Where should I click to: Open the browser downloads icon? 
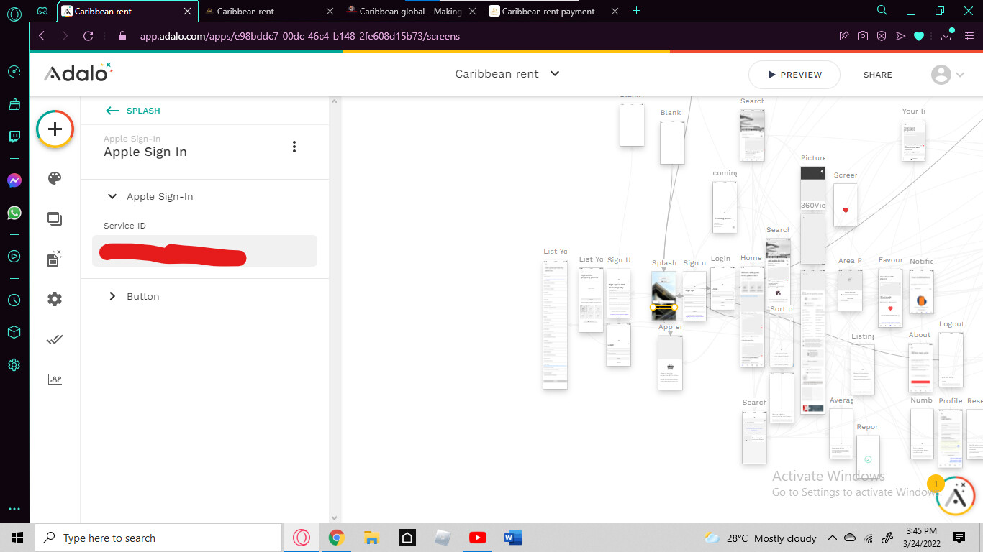pyautogui.click(x=947, y=36)
